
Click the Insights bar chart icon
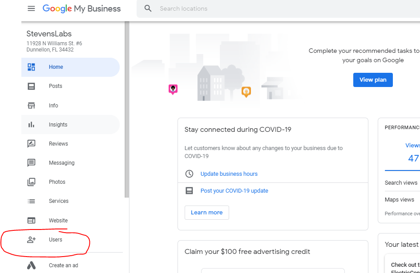pos(31,124)
